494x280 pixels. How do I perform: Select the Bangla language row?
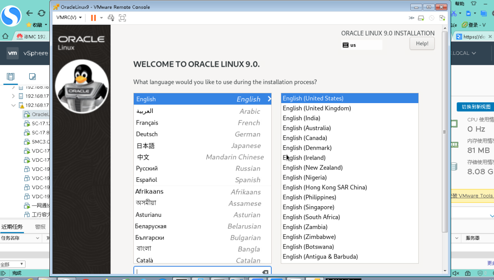203,249
